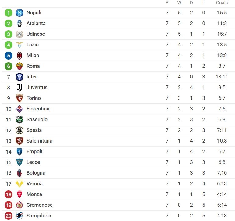Click the Torino bull crest
This screenshot has height=221, width=235.
coord(20,98)
